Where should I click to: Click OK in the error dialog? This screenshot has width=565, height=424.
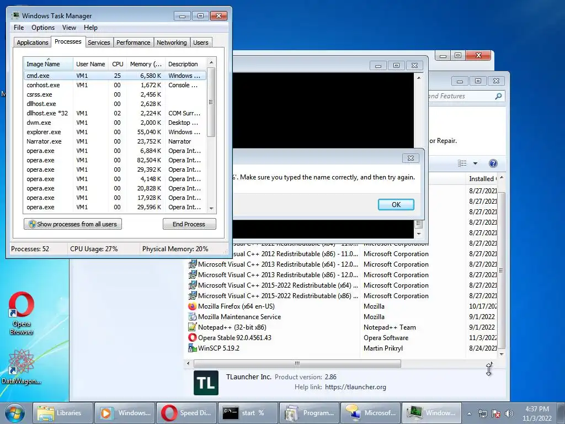click(396, 205)
